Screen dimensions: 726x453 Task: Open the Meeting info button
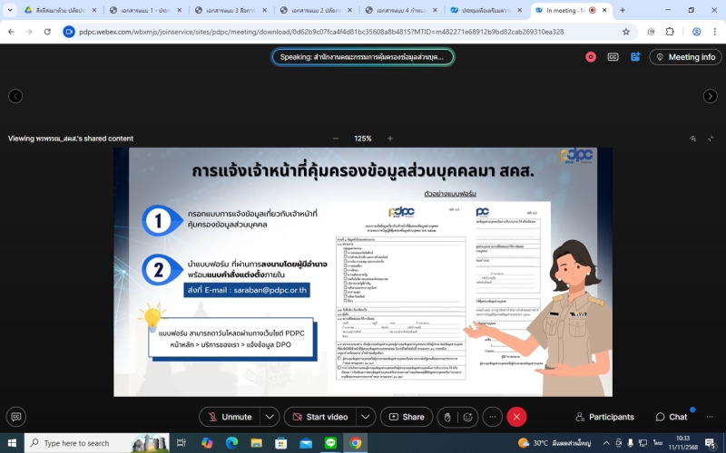point(685,57)
